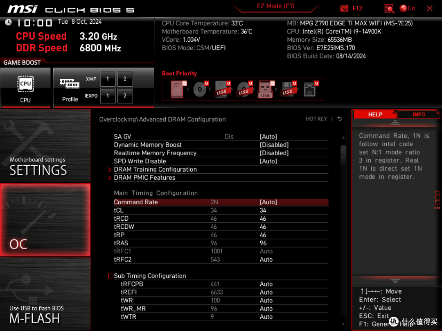Edit the tCL value 34

(263, 210)
